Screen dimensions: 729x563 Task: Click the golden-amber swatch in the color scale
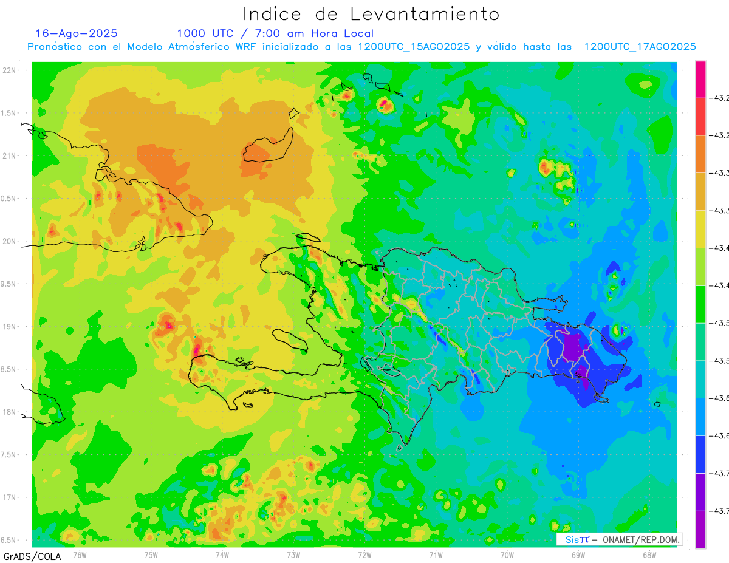700,191
